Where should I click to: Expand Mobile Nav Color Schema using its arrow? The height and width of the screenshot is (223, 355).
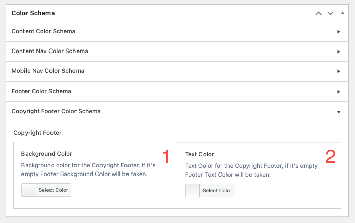tap(339, 71)
